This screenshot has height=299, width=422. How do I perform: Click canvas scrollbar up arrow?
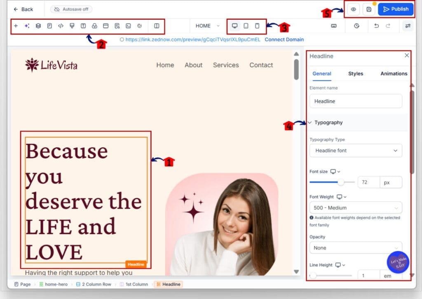pyautogui.click(x=296, y=54)
